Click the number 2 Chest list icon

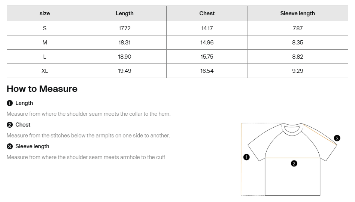[10, 125]
